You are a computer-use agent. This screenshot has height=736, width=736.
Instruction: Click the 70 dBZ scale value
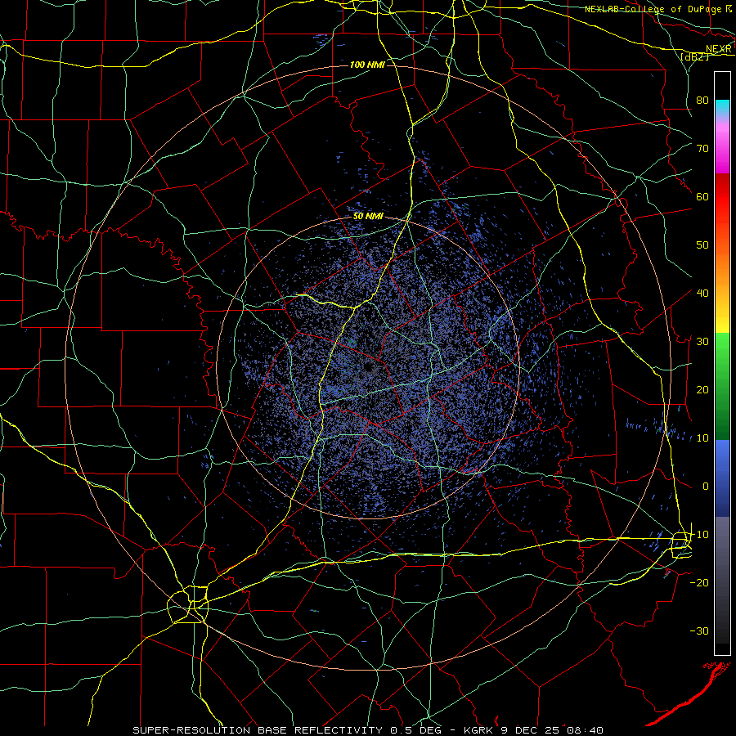point(702,148)
